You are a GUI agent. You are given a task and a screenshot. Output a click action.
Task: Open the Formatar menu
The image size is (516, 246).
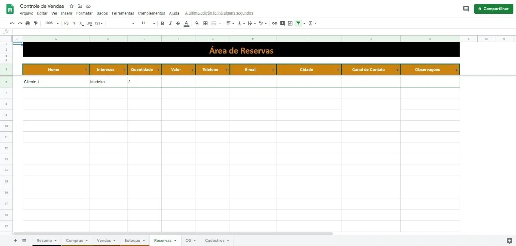pos(84,13)
